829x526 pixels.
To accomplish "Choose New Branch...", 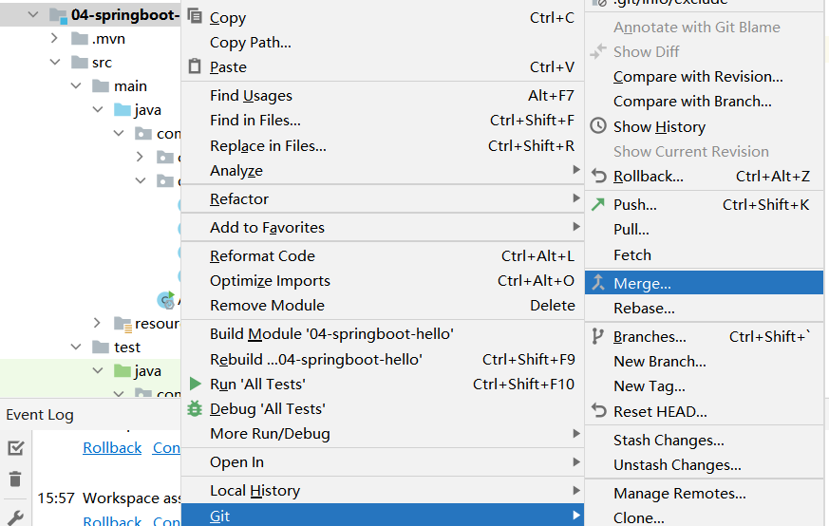I will click(x=705, y=362).
